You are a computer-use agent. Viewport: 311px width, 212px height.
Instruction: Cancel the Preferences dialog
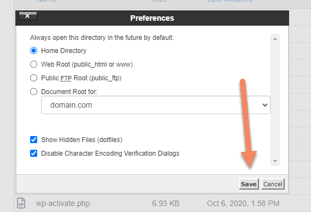273,184
